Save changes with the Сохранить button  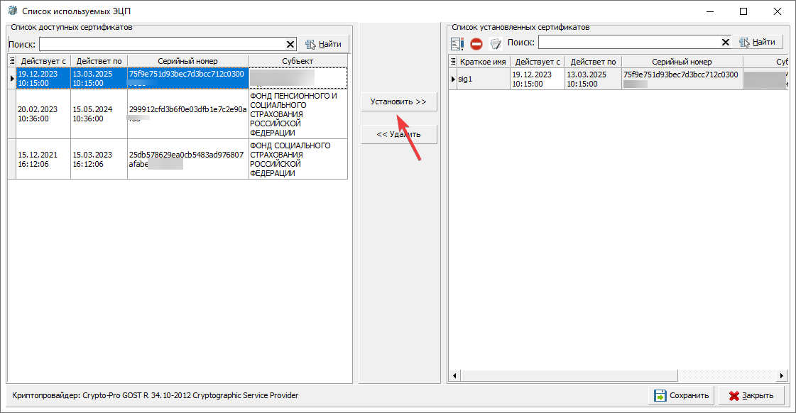coord(681,396)
